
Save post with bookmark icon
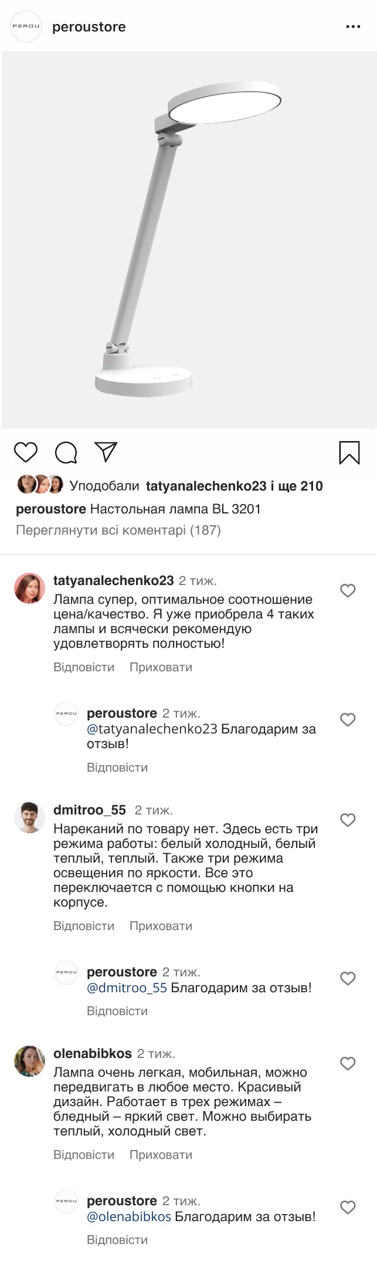[349, 452]
